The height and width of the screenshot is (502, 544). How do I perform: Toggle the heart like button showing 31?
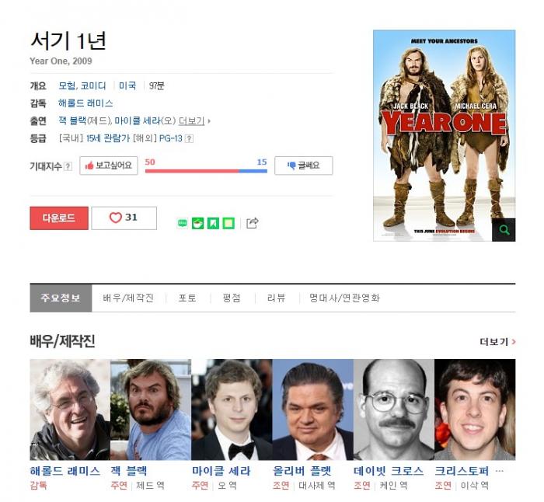(124, 218)
